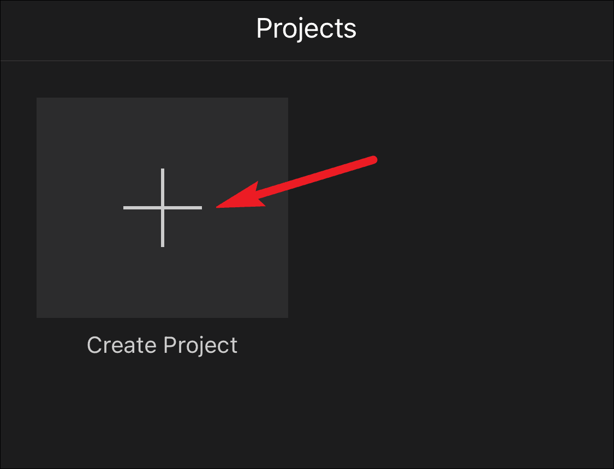Viewport: 614px width, 469px height.
Task: Click the plus icon to start a project
Action: [163, 208]
